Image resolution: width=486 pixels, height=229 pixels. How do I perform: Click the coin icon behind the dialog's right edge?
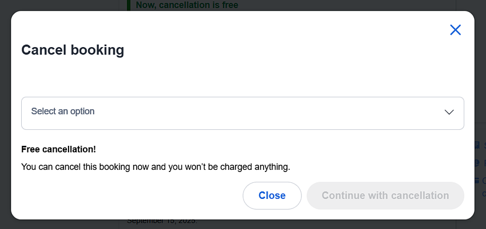(477, 163)
